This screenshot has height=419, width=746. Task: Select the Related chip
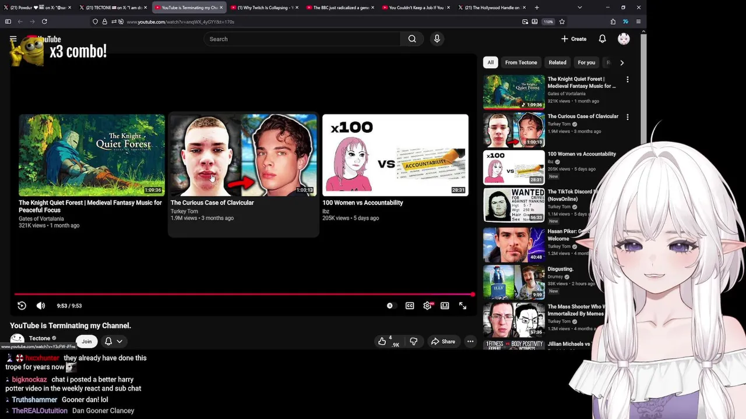[x=557, y=62]
